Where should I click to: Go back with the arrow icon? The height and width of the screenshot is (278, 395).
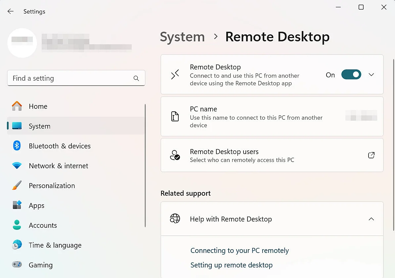tap(10, 11)
